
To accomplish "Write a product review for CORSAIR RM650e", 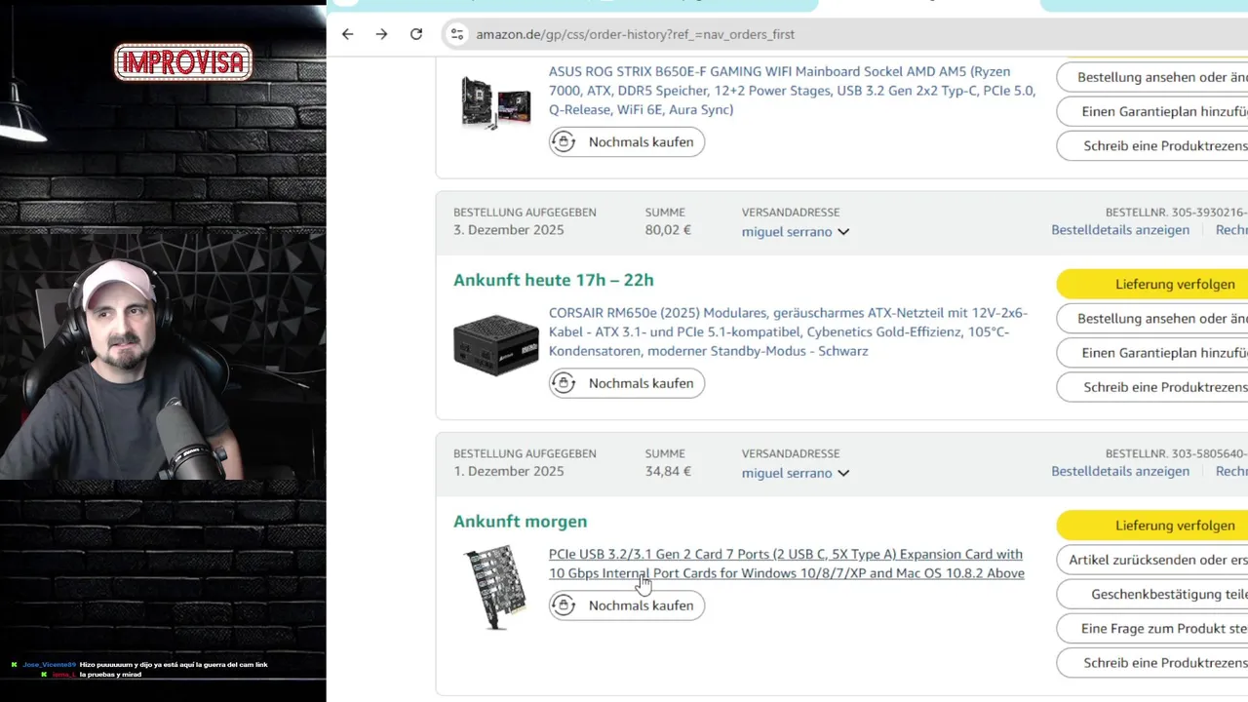I will [1152, 387].
